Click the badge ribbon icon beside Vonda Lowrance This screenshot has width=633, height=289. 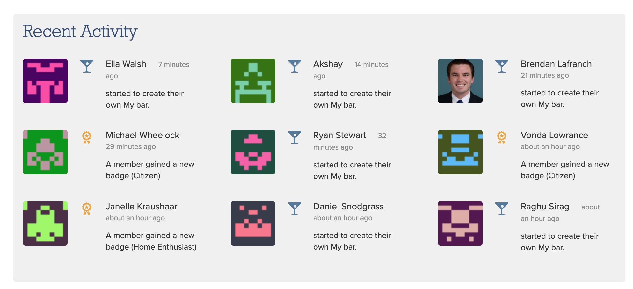[502, 137]
